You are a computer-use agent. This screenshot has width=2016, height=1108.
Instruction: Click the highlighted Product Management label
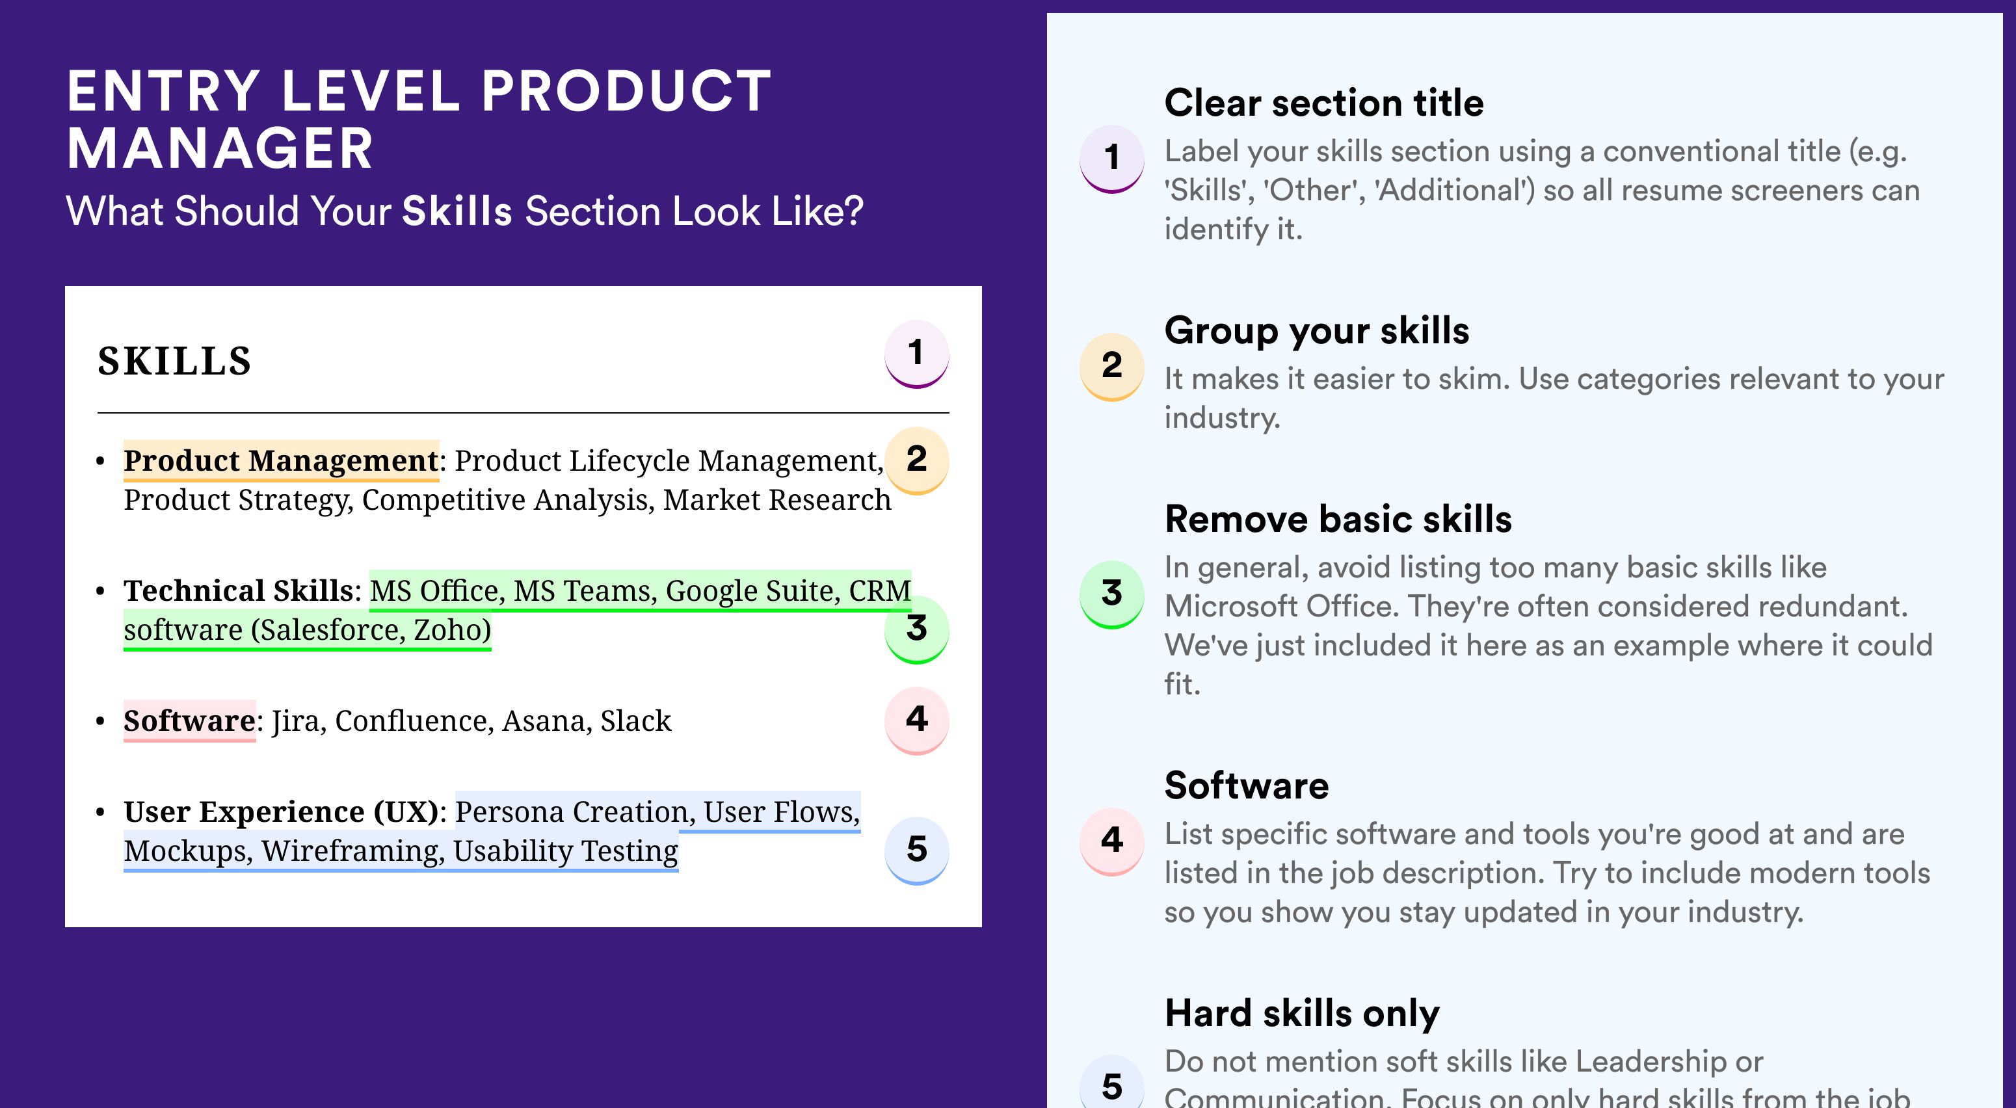(281, 461)
